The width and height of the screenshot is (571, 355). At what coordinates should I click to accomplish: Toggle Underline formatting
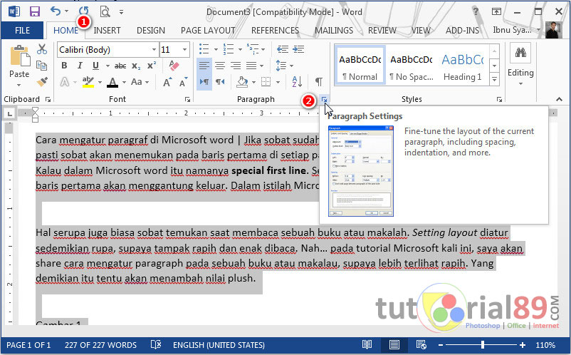tap(95, 66)
